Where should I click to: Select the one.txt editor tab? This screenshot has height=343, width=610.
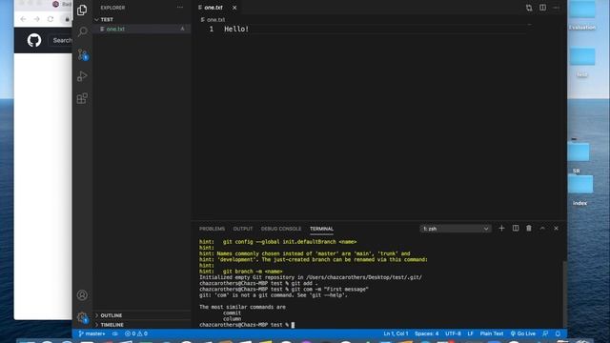click(213, 8)
